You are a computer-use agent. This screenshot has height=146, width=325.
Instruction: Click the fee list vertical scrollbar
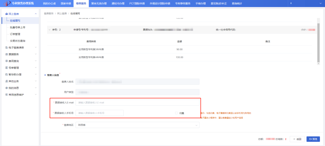pos(318,41)
